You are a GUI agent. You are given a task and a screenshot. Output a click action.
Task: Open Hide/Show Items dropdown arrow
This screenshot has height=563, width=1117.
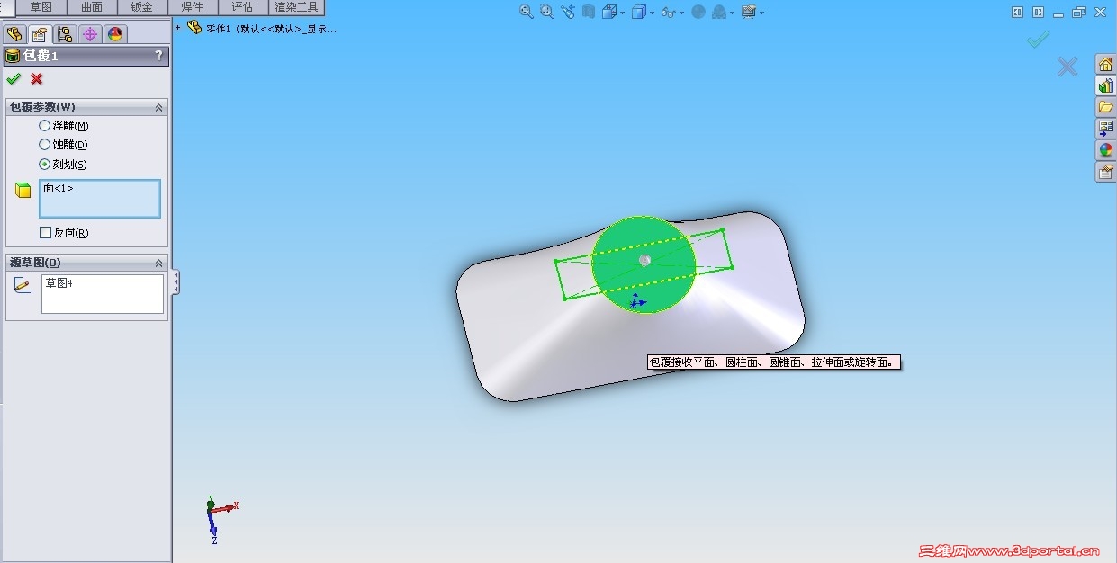click(x=681, y=13)
